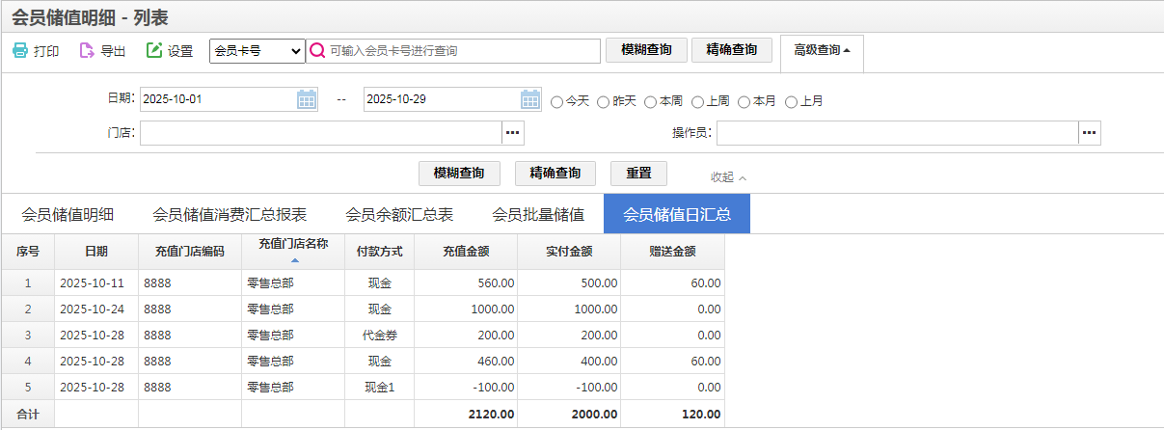Screen dimensions: 1164x430
Task: Choose the 上月 radio option
Action: tap(792, 101)
